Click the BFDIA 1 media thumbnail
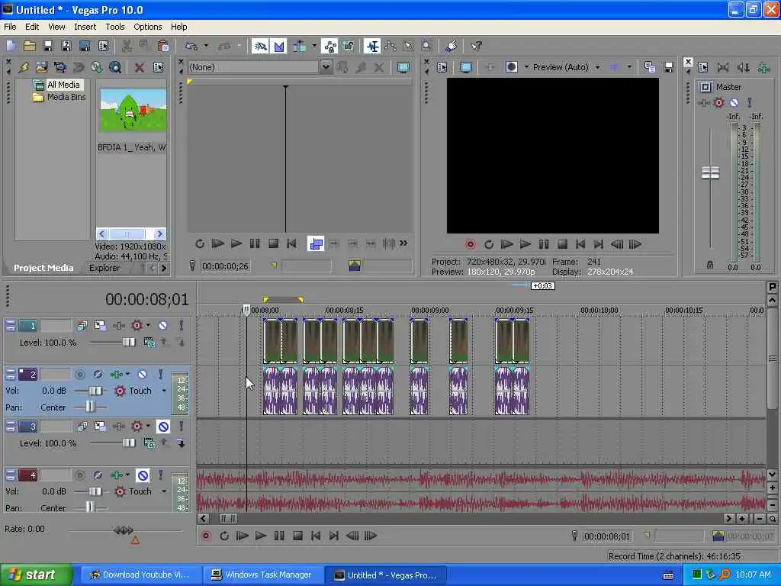Screen dimensions: 781x586 coord(133,110)
